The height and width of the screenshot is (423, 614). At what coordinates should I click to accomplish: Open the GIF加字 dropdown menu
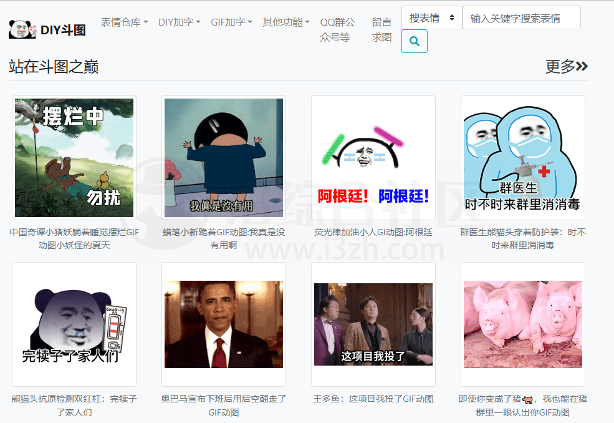(231, 22)
